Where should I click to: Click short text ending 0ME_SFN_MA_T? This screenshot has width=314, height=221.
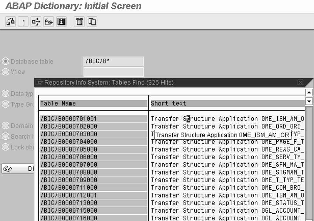click(x=228, y=164)
